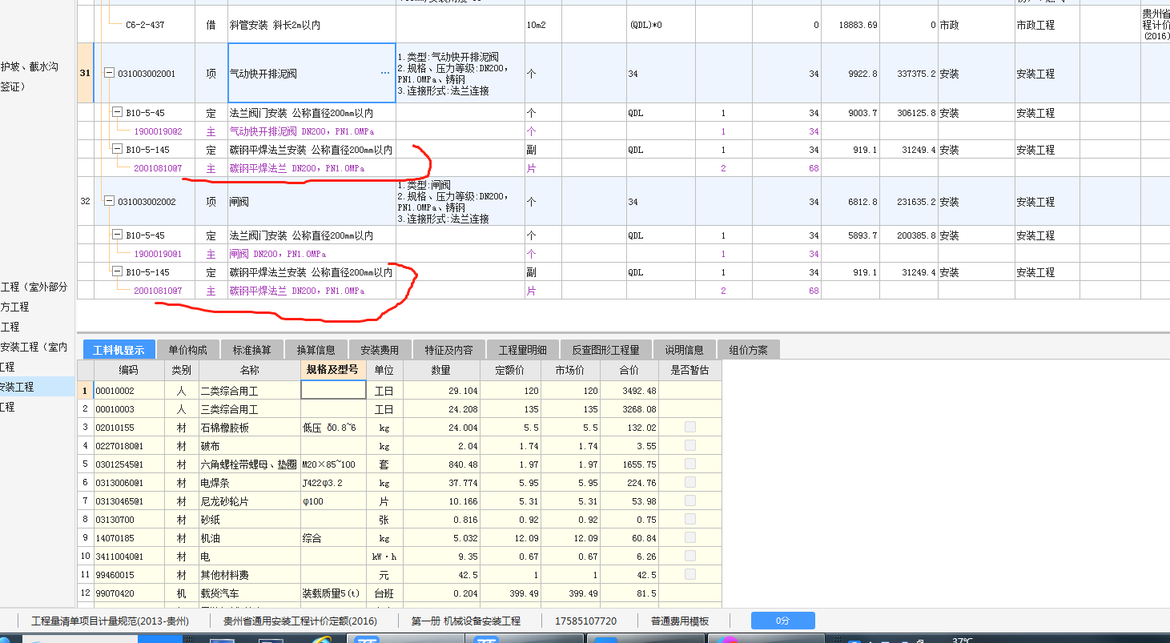This screenshot has height=643, width=1170.
Task: Select main material code 1900019@2
Action: [158, 131]
